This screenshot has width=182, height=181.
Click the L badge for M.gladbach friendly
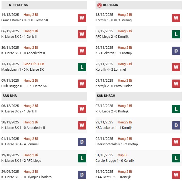click(x=82, y=67)
